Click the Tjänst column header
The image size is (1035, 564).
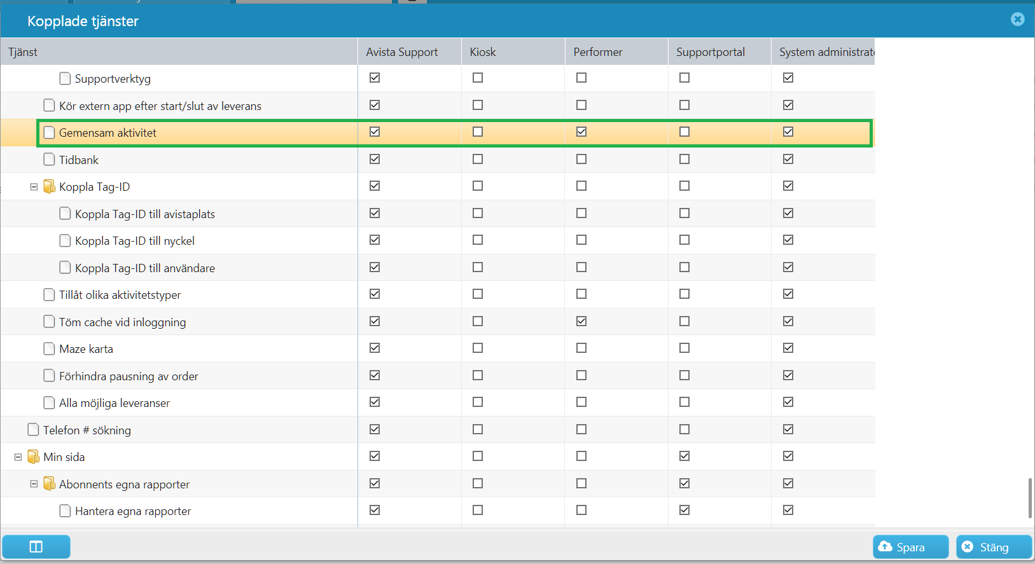point(179,52)
